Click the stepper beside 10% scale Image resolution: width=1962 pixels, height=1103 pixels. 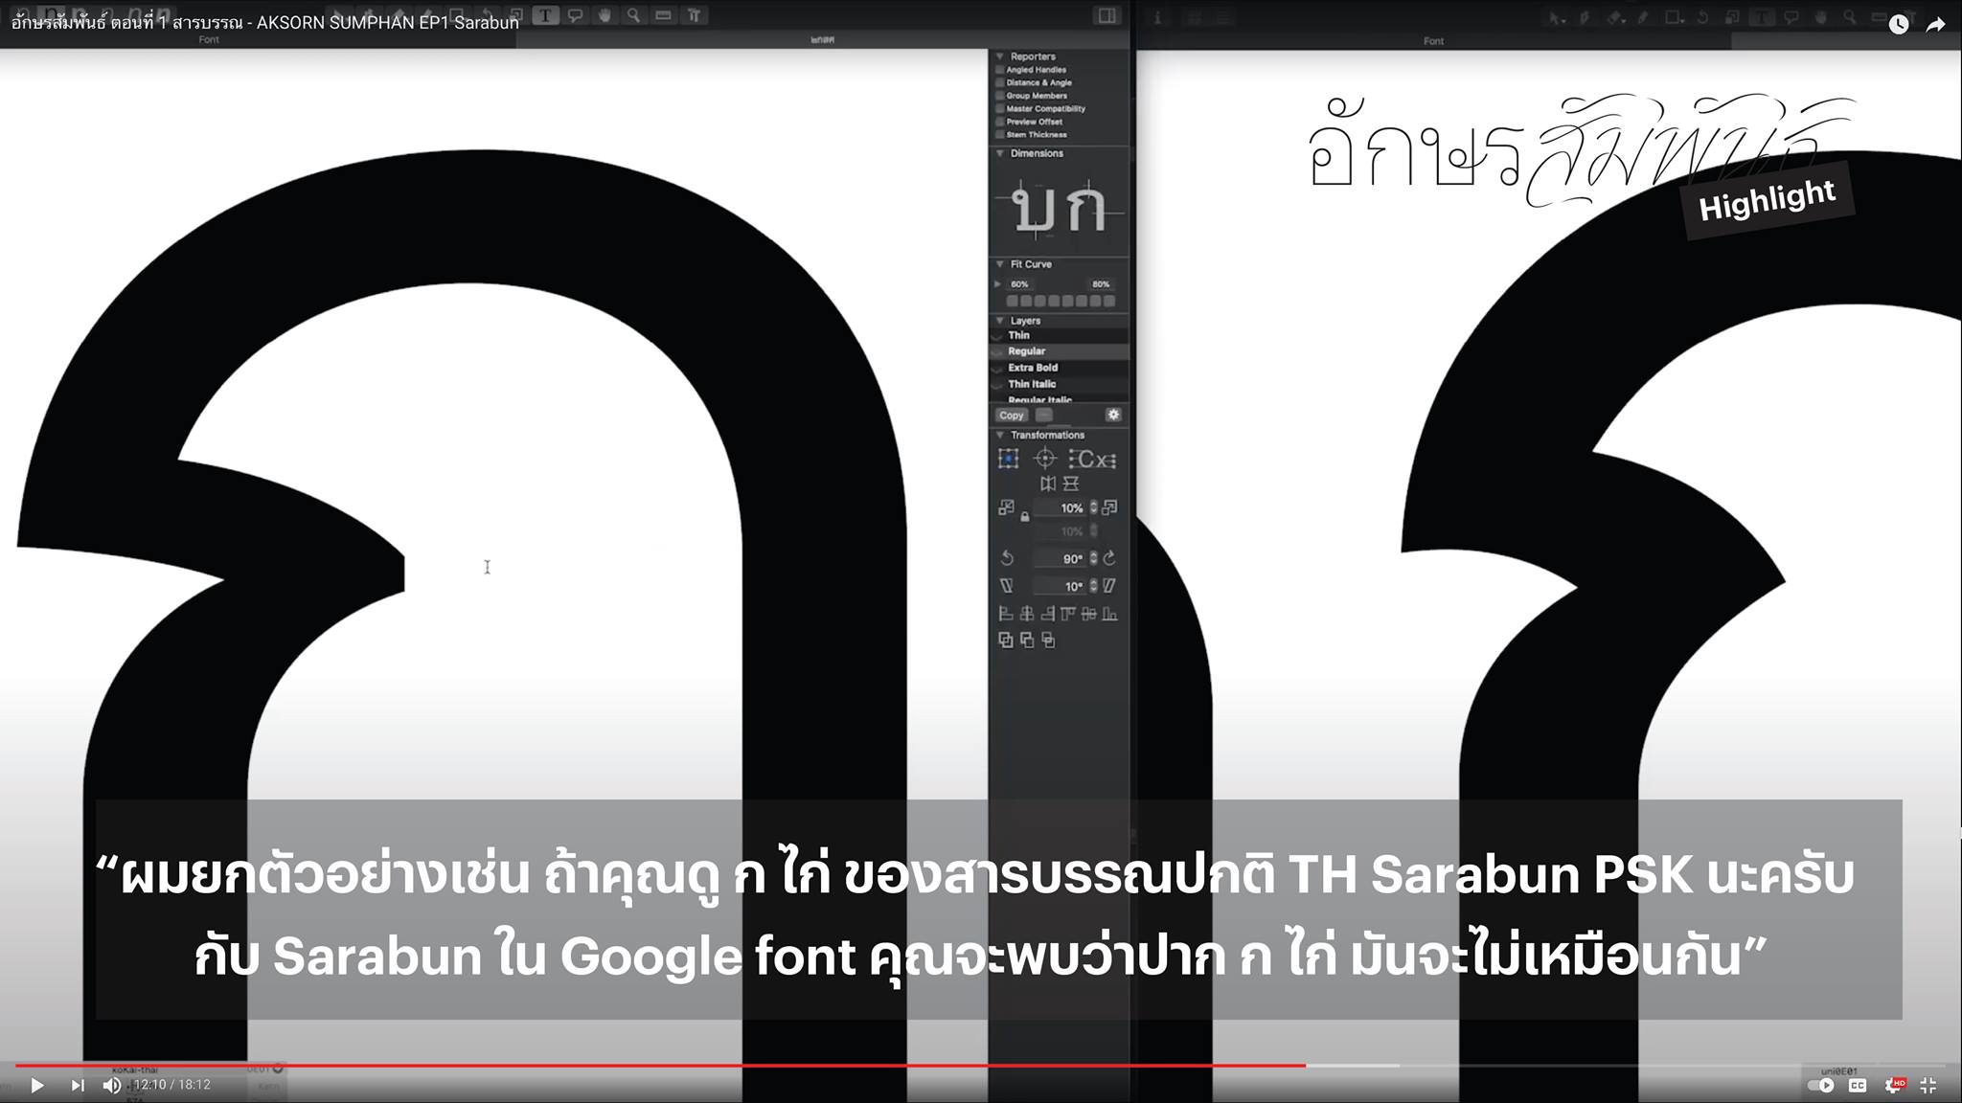1094,508
